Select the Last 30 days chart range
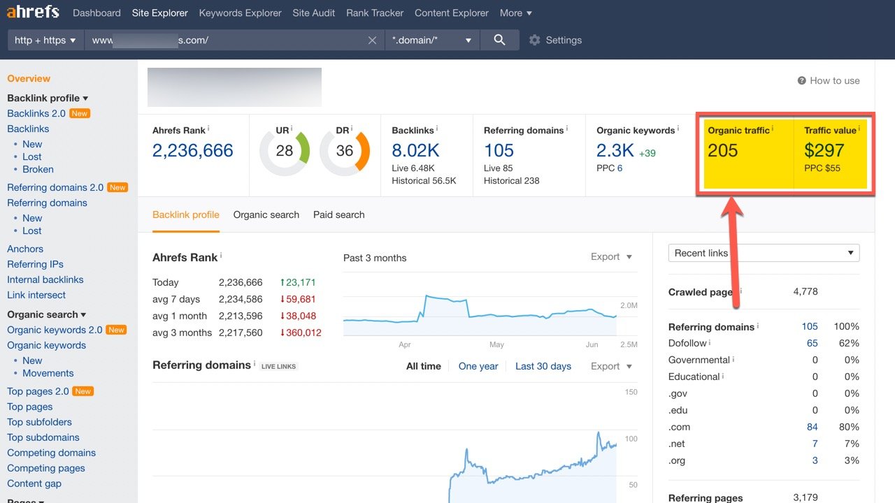The height and width of the screenshot is (503, 895). [x=543, y=366]
